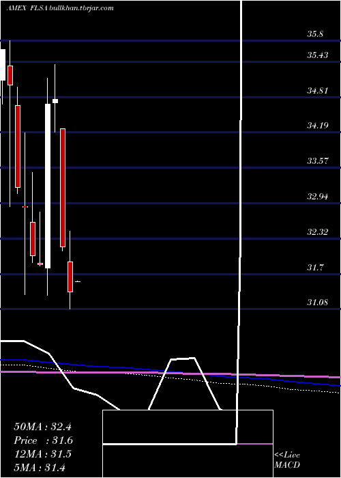Click the 5MA : 31.4 reading
The width and height of the screenshot is (341, 478).
[40, 468]
